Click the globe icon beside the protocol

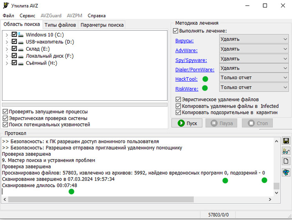pos(286,172)
